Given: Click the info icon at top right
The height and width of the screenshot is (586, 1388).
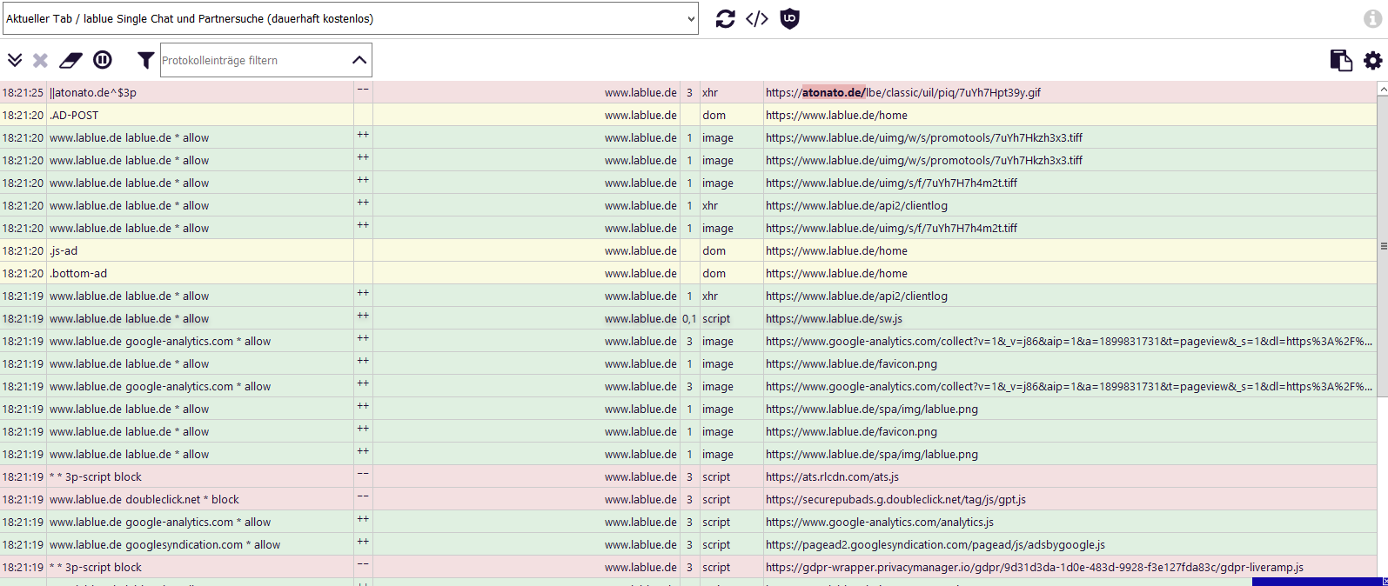Looking at the screenshot, I should pos(1372,18).
